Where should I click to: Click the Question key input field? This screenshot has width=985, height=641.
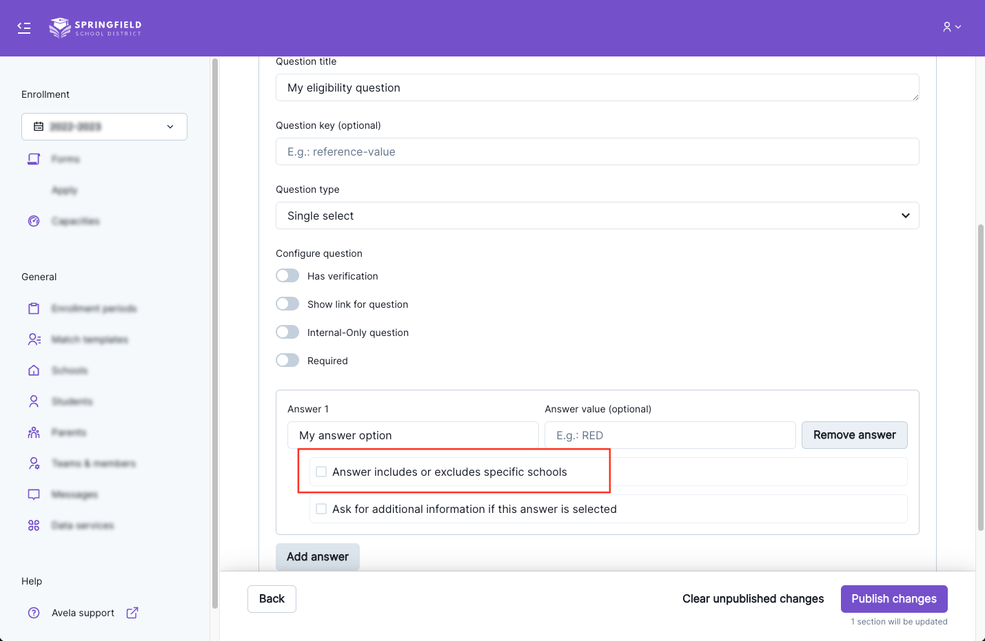(x=597, y=151)
